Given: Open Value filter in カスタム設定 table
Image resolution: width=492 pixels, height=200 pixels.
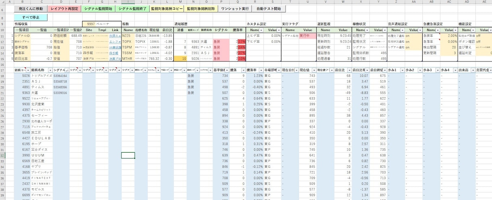Looking at the screenshot, I should point(278,30).
